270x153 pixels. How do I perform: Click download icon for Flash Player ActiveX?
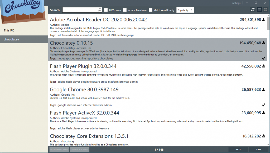click(264, 113)
